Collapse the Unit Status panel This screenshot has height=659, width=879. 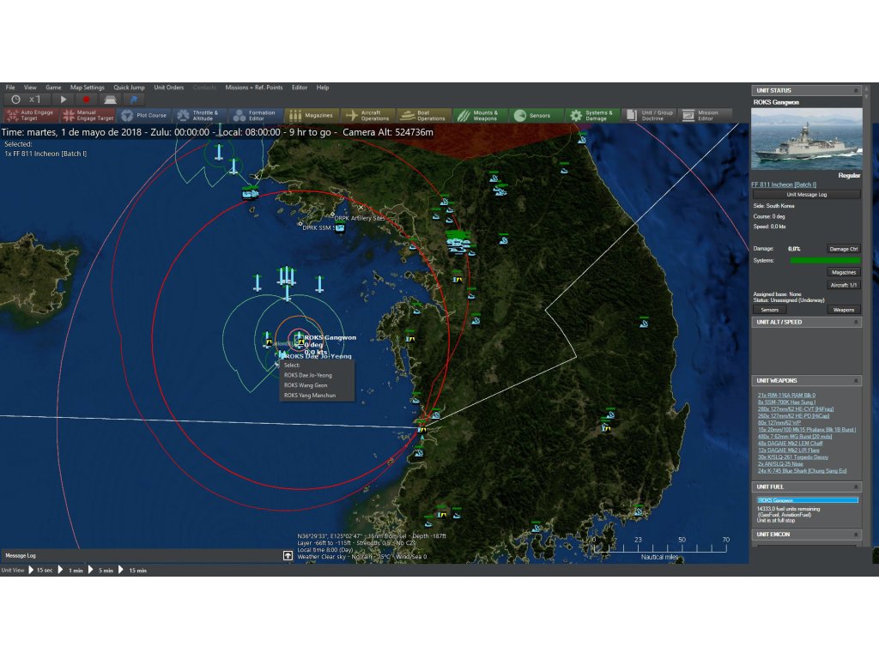(855, 90)
